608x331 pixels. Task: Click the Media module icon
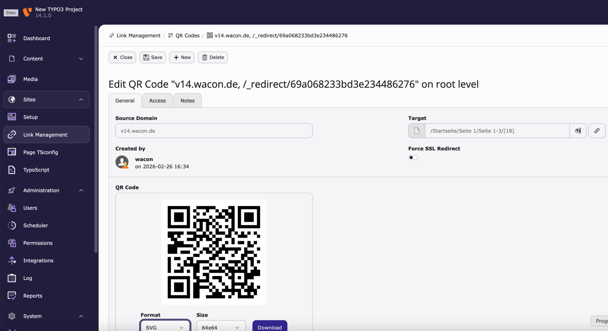tap(12, 79)
